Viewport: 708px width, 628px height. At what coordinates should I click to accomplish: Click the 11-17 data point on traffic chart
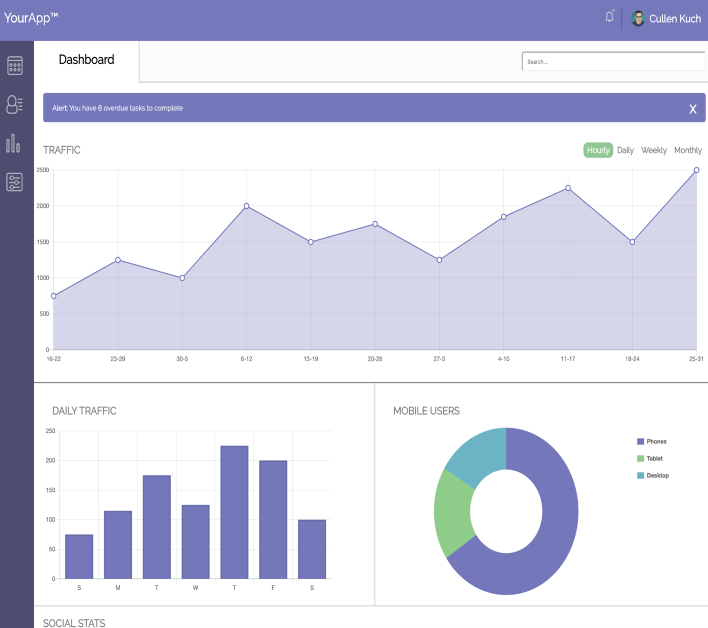568,188
